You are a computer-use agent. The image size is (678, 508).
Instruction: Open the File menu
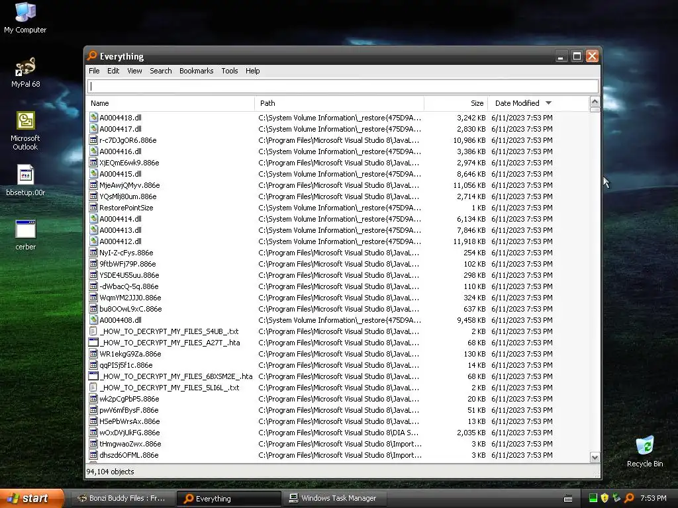pos(94,71)
